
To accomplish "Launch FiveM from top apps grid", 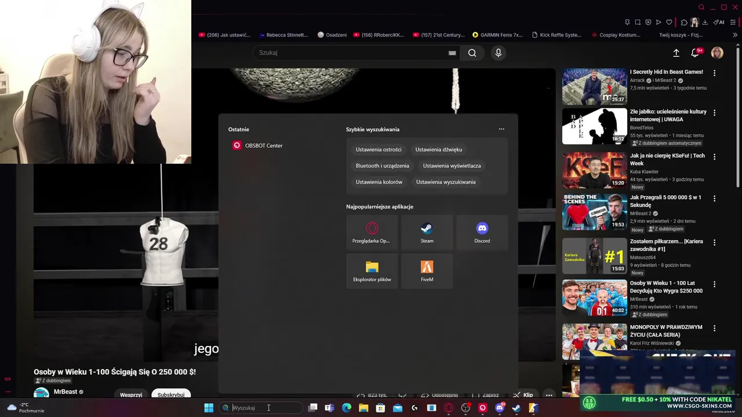I will (x=427, y=271).
